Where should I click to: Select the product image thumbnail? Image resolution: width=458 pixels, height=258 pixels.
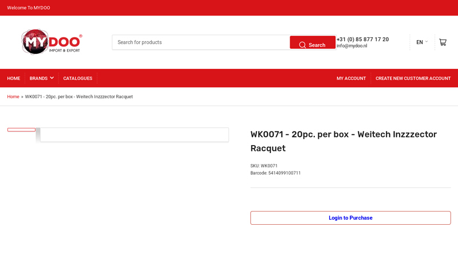(x=21, y=130)
